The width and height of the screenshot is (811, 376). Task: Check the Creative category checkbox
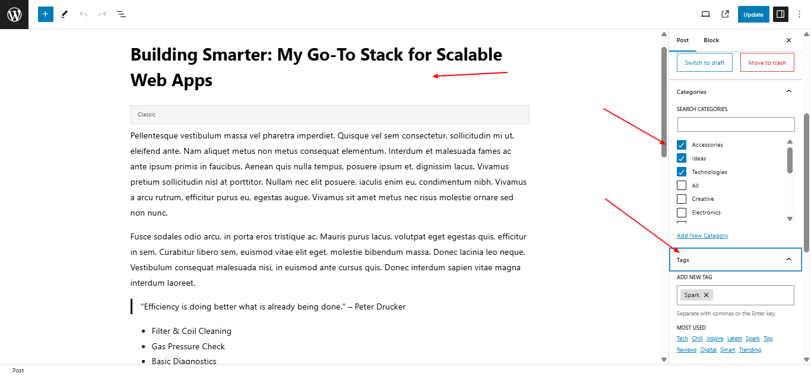coord(682,199)
